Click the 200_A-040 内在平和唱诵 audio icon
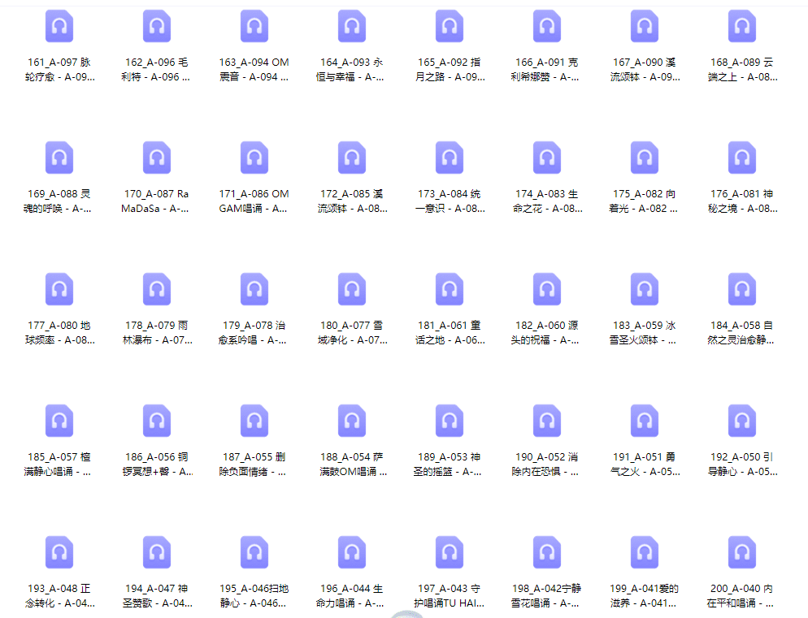The width and height of the screenshot is (808, 618). point(742,552)
